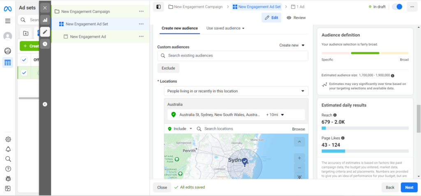421x196 pixels.
Task: Toggle the tree panel icon beside breadcrumb
Action: [x=158, y=7]
